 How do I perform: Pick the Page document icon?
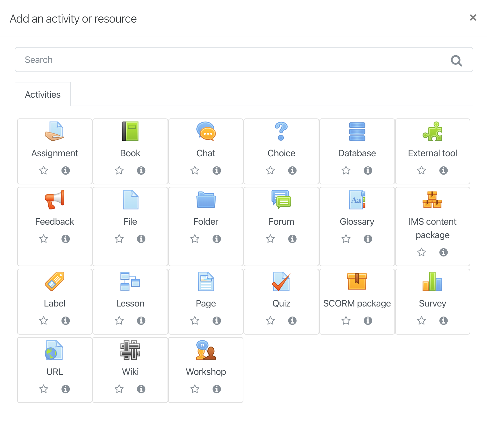[x=206, y=281]
